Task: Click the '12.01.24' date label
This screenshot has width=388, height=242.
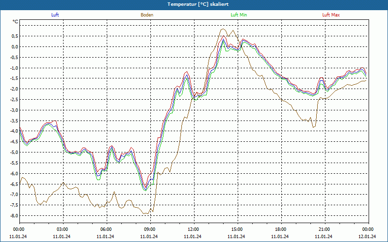Action: coord(367,237)
